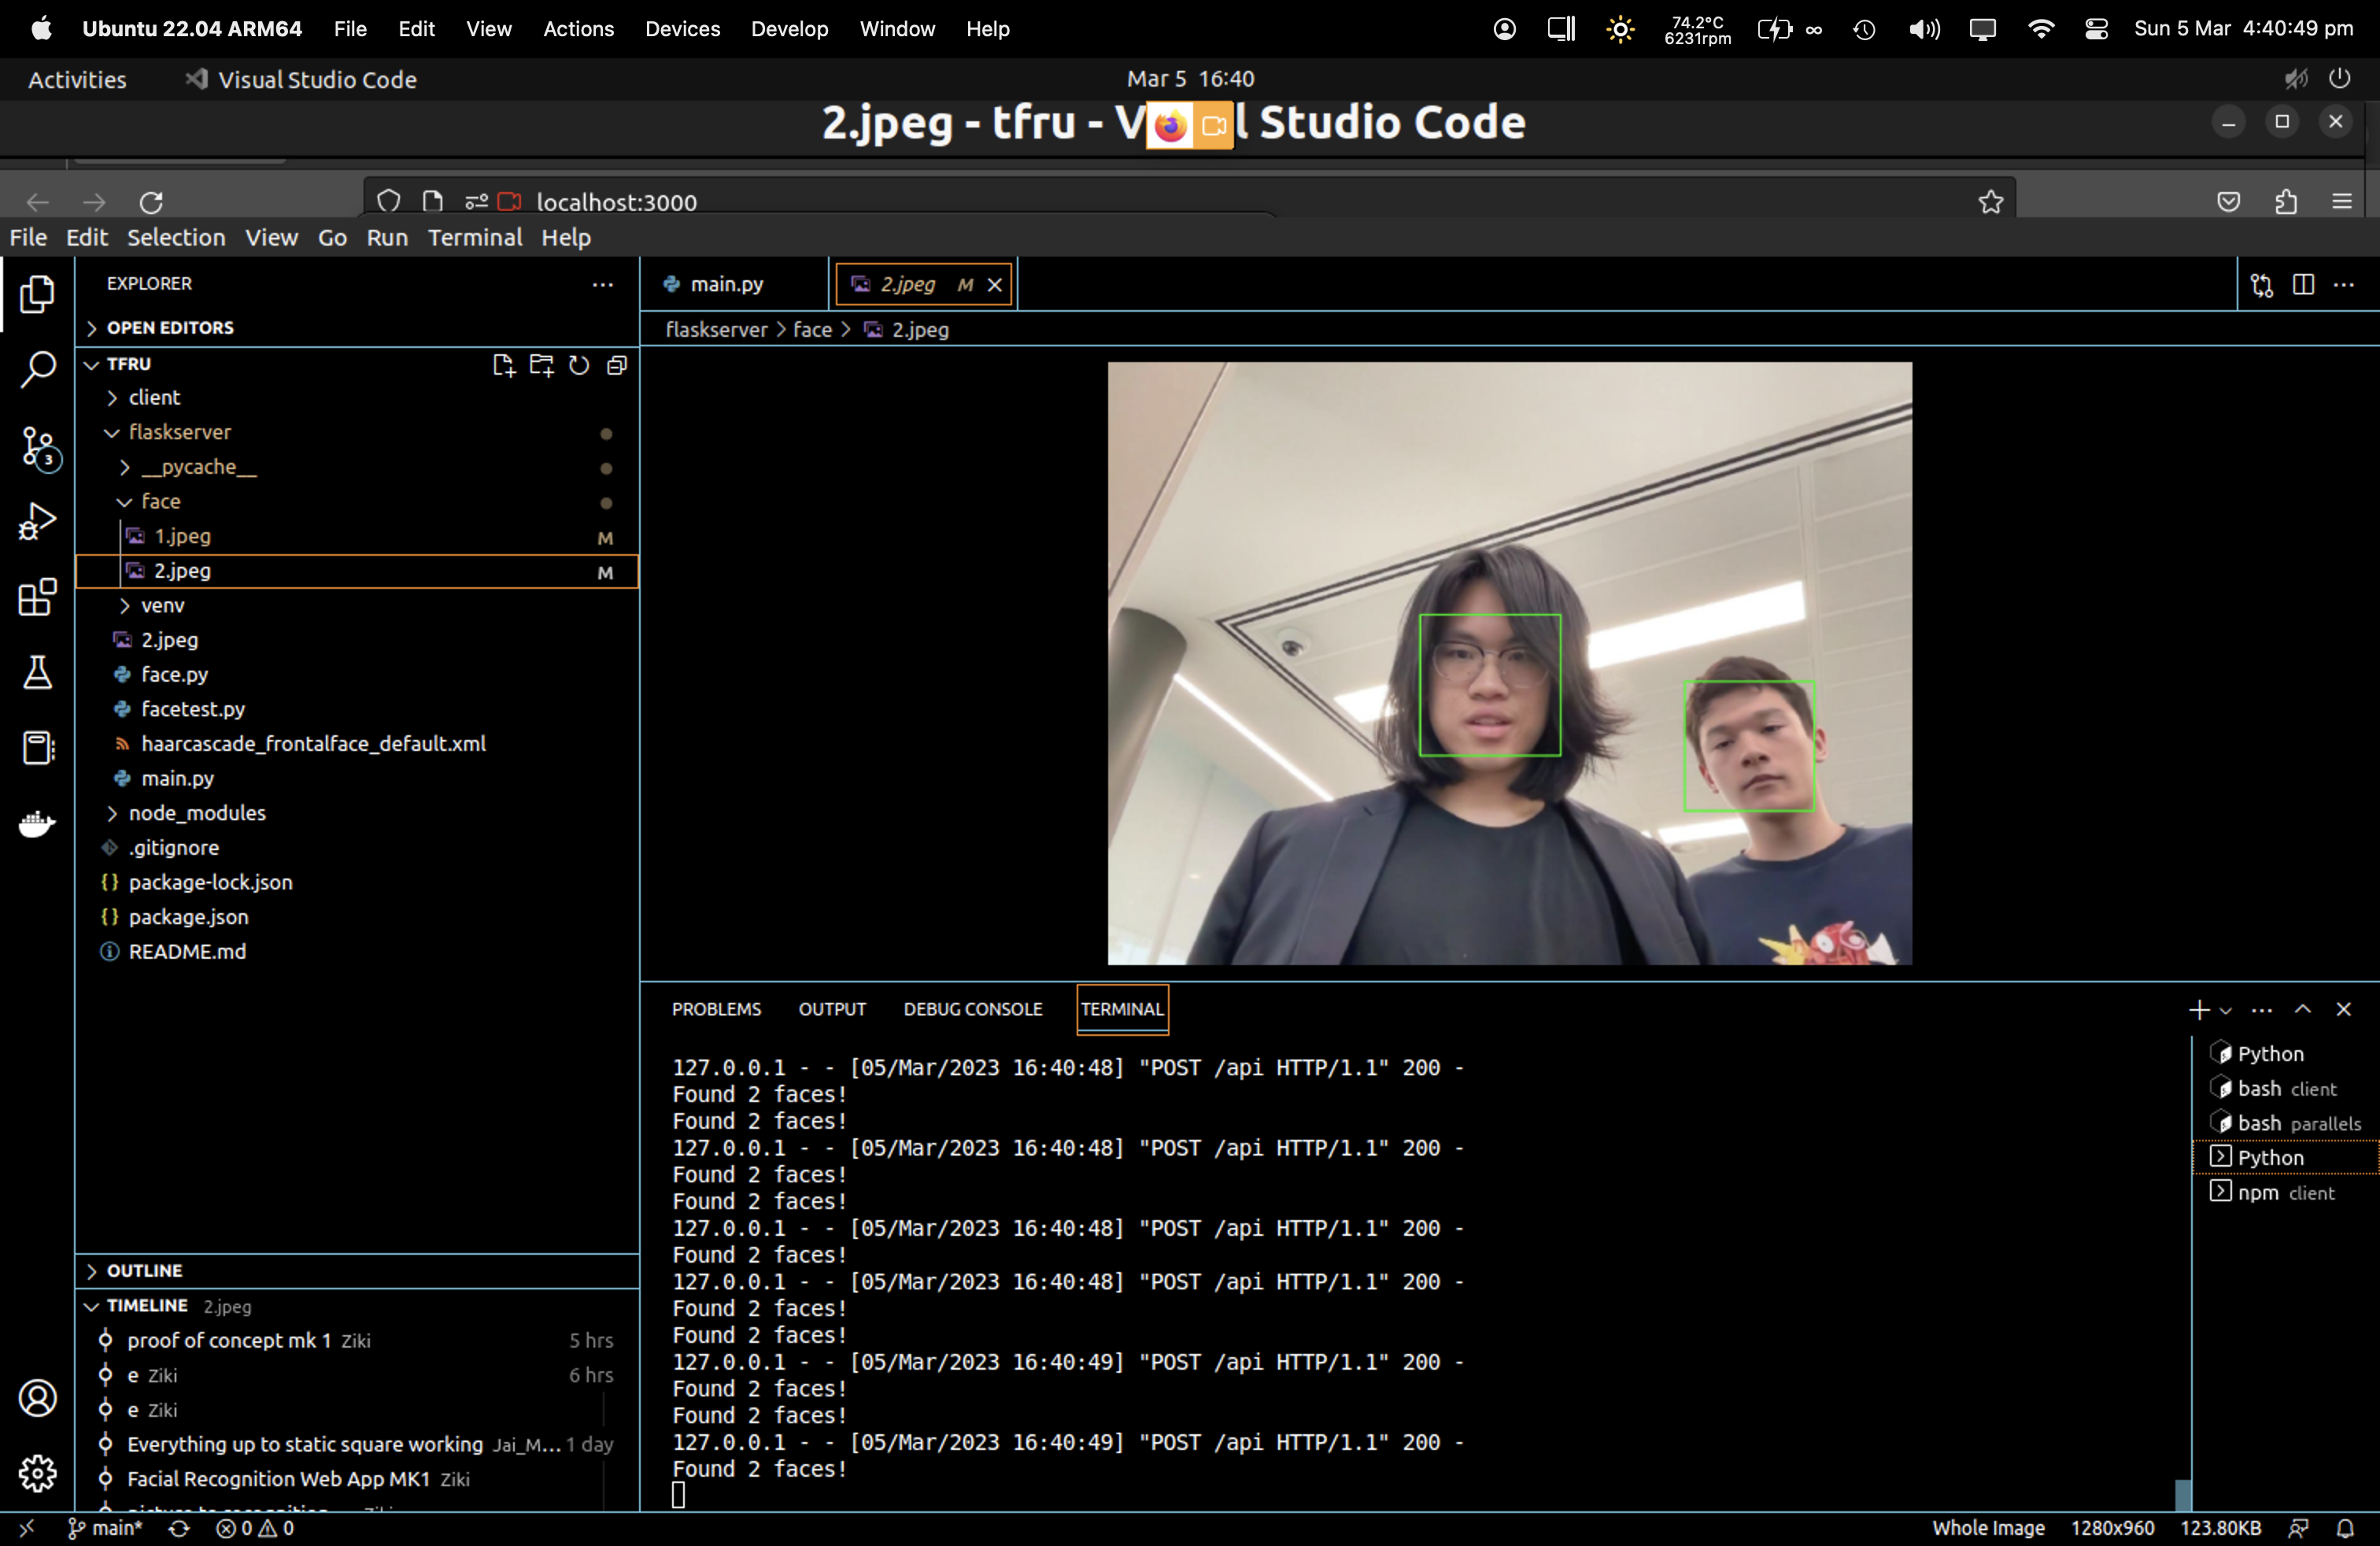Viewport: 2380px width, 1546px height.
Task: Open the Search view in activity bar
Action: (38, 369)
